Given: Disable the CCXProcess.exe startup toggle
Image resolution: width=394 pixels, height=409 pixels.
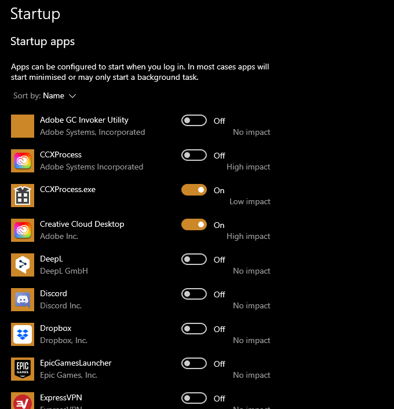Looking at the screenshot, I should coord(194,190).
